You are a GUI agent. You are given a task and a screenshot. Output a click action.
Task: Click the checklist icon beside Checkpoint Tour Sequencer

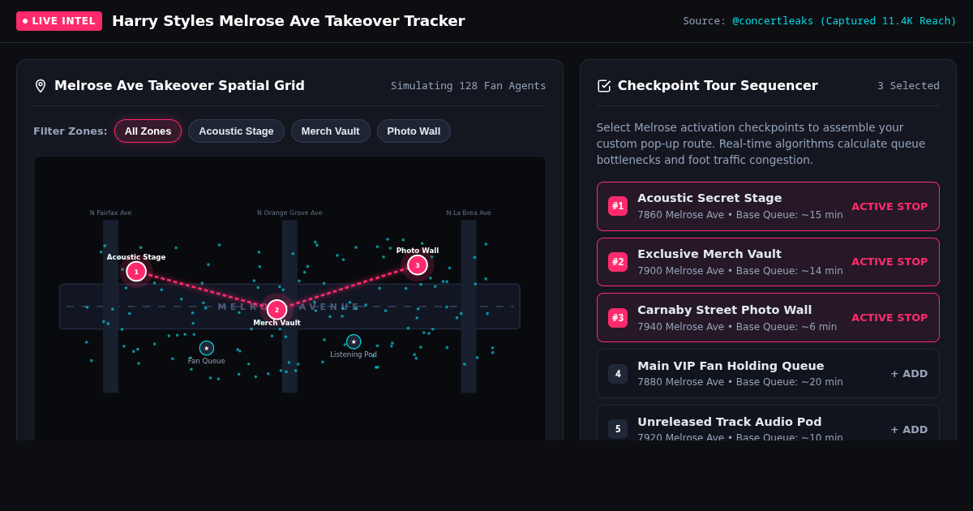tap(604, 86)
